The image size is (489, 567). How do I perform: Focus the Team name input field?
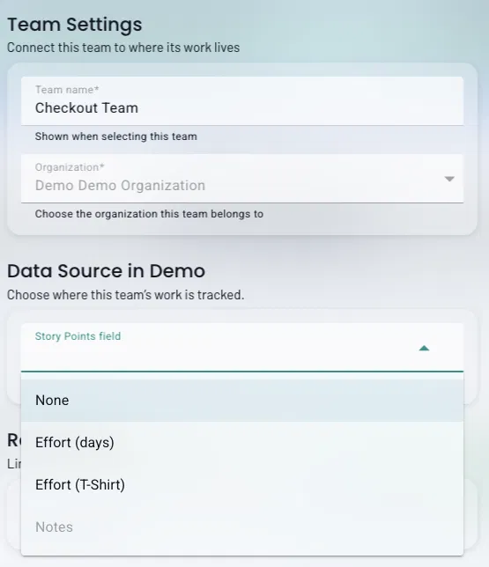point(242,101)
